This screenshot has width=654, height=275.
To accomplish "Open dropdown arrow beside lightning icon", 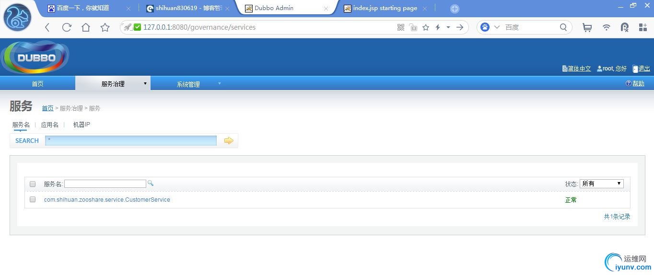I will (x=448, y=27).
